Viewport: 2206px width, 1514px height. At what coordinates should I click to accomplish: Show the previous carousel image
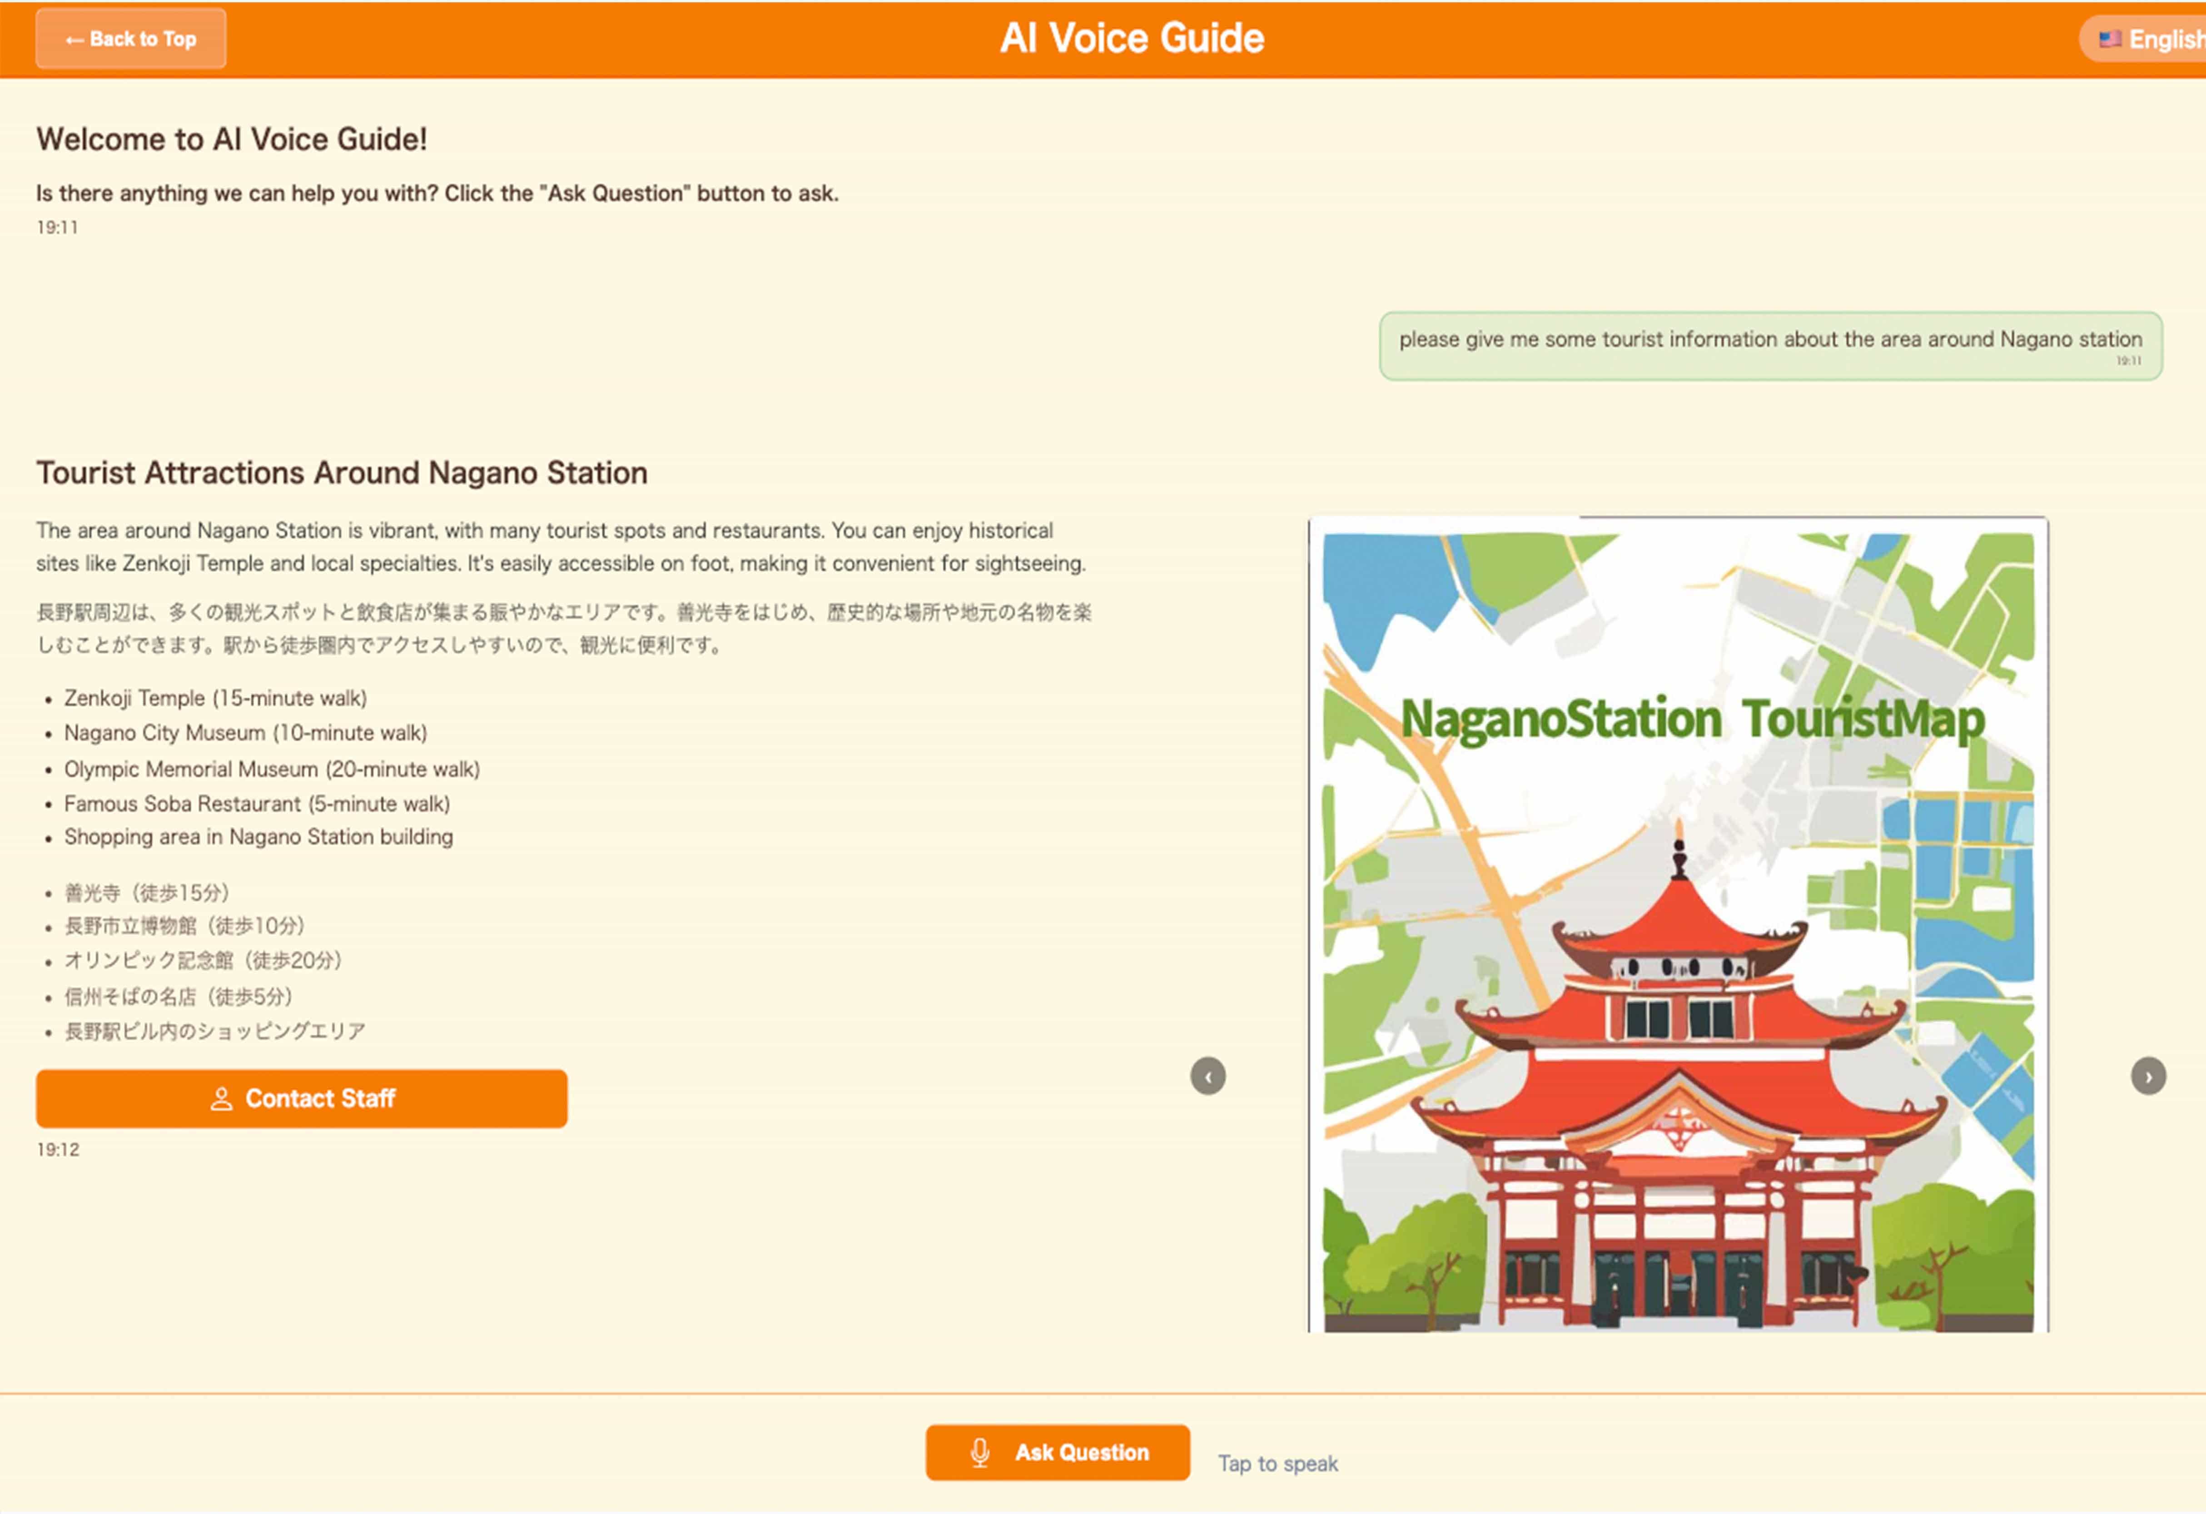(x=1207, y=1077)
